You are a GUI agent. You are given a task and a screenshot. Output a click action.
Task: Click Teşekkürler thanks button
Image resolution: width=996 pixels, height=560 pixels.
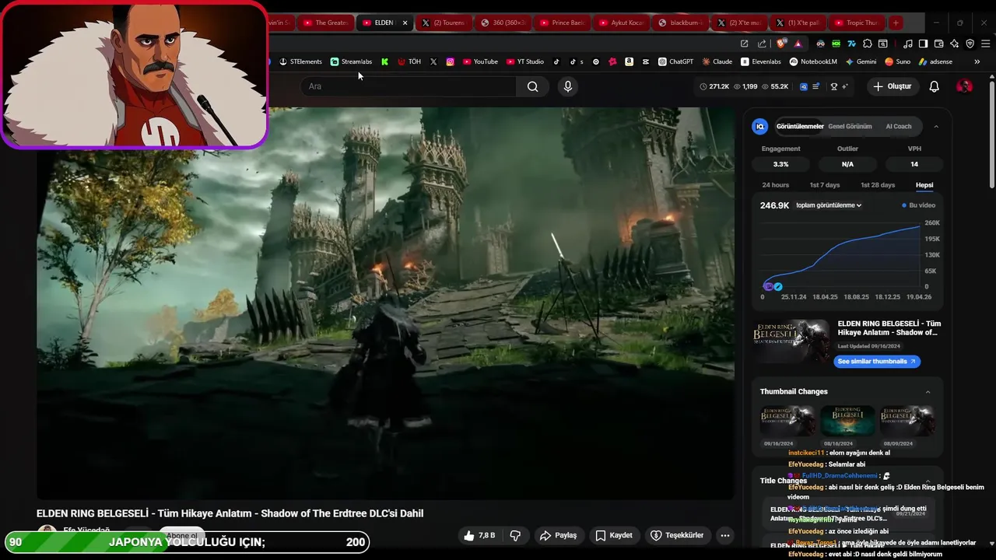click(x=677, y=535)
